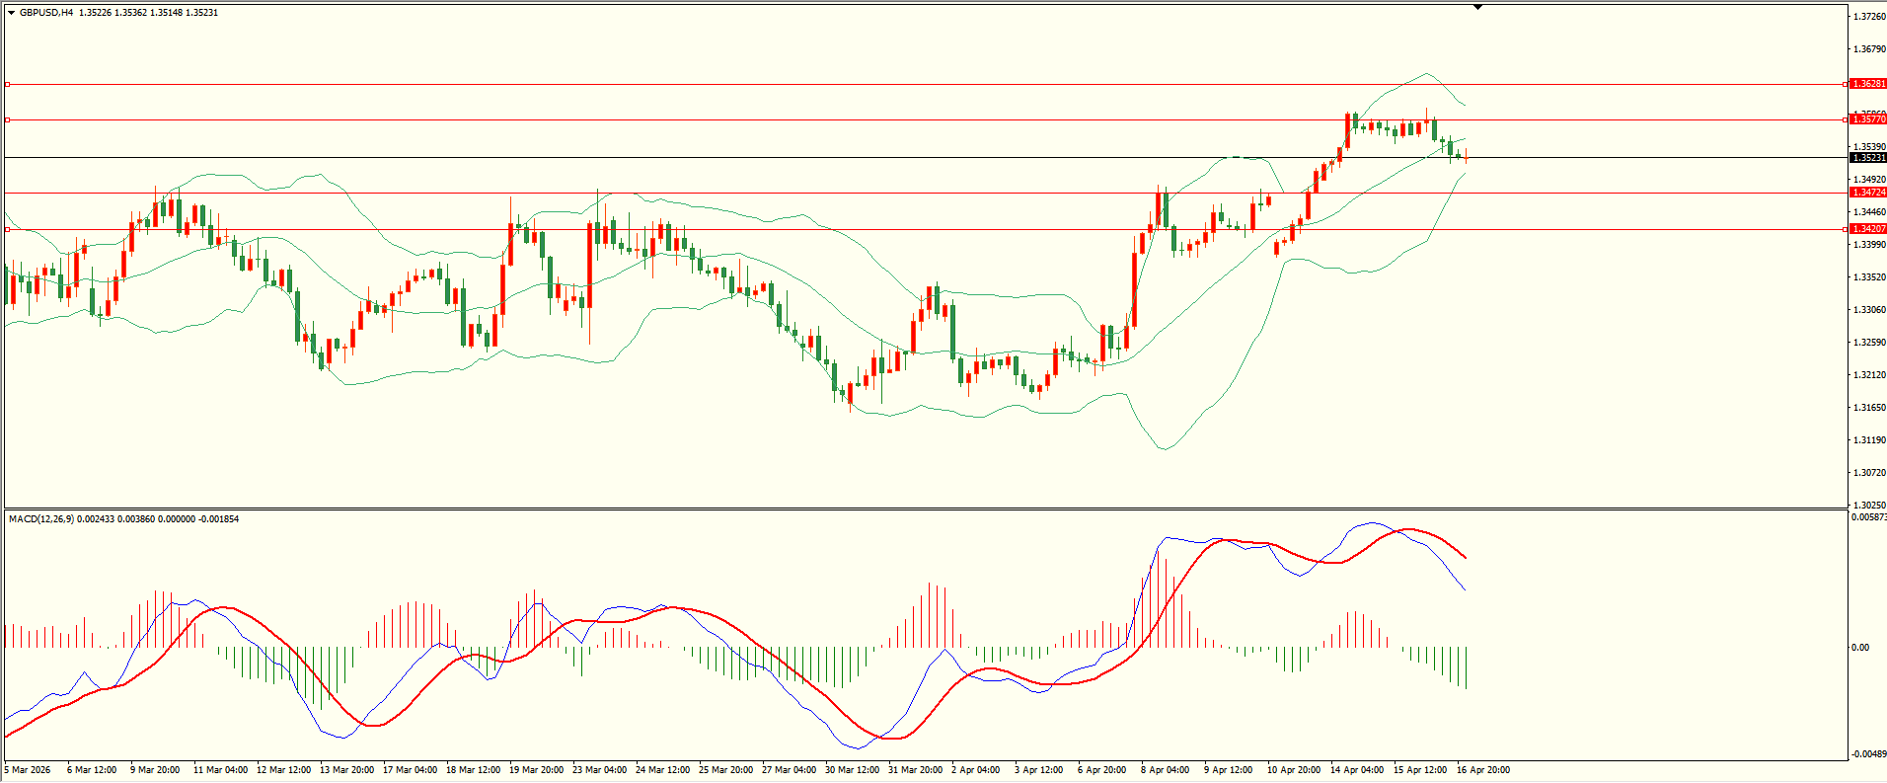Viewport: 1887px width, 783px height.
Task: Select left handle of the 1.34207 line
Action: [8, 229]
